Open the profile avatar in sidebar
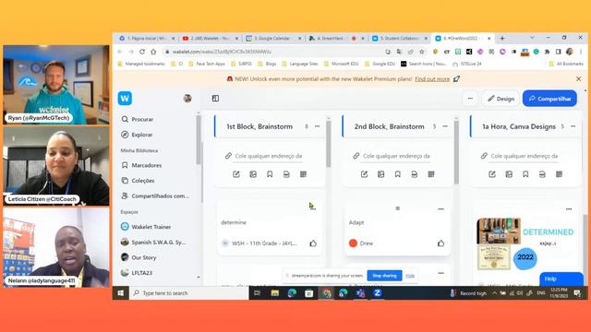Viewport: 591px width, 332px height. coord(187,99)
